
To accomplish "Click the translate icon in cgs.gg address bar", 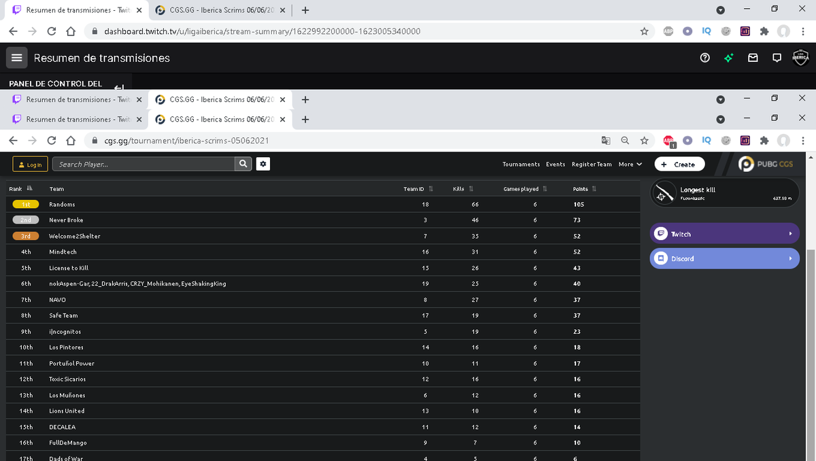I will (606, 141).
